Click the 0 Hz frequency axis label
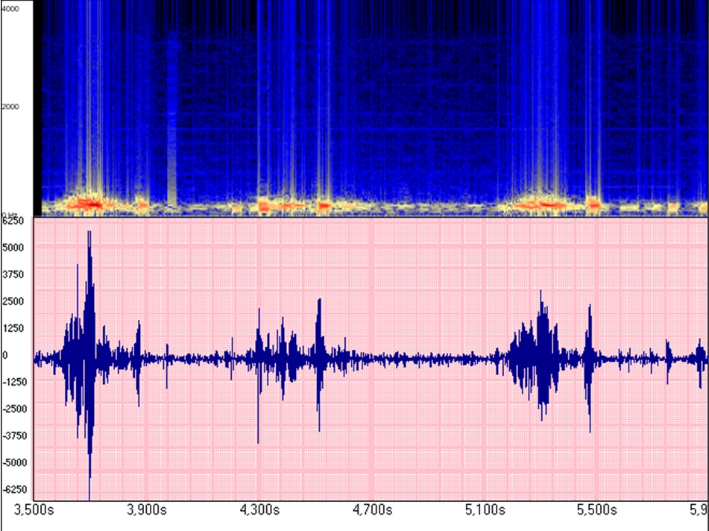Image resolution: width=709 pixels, height=531 pixels. click(9, 214)
